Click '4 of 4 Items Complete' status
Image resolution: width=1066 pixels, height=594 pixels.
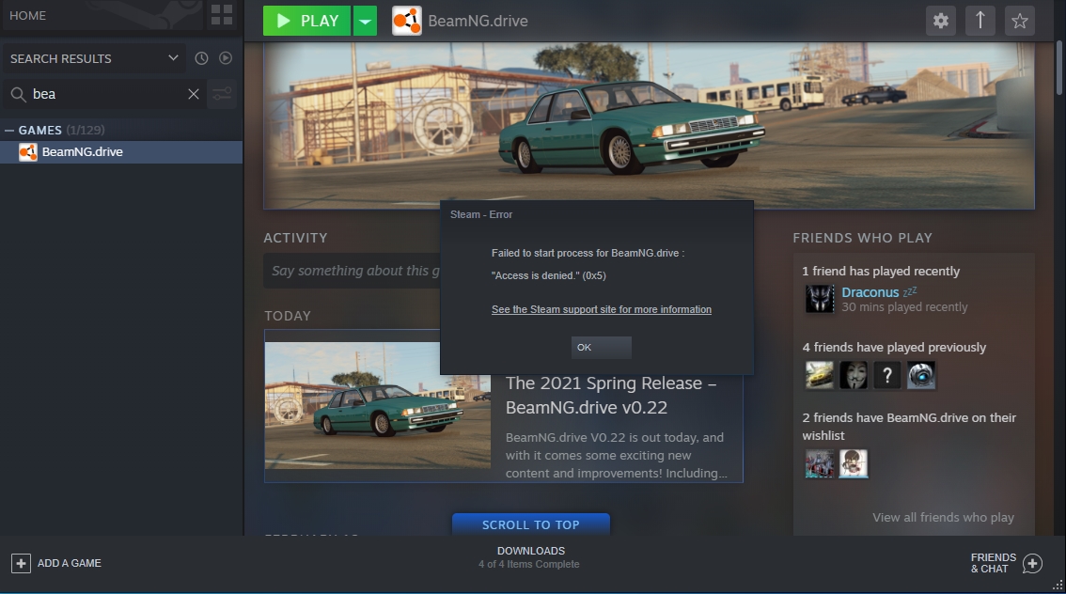pos(529,564)
